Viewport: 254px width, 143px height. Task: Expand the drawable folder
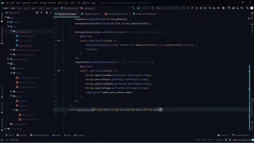[11, 68]
